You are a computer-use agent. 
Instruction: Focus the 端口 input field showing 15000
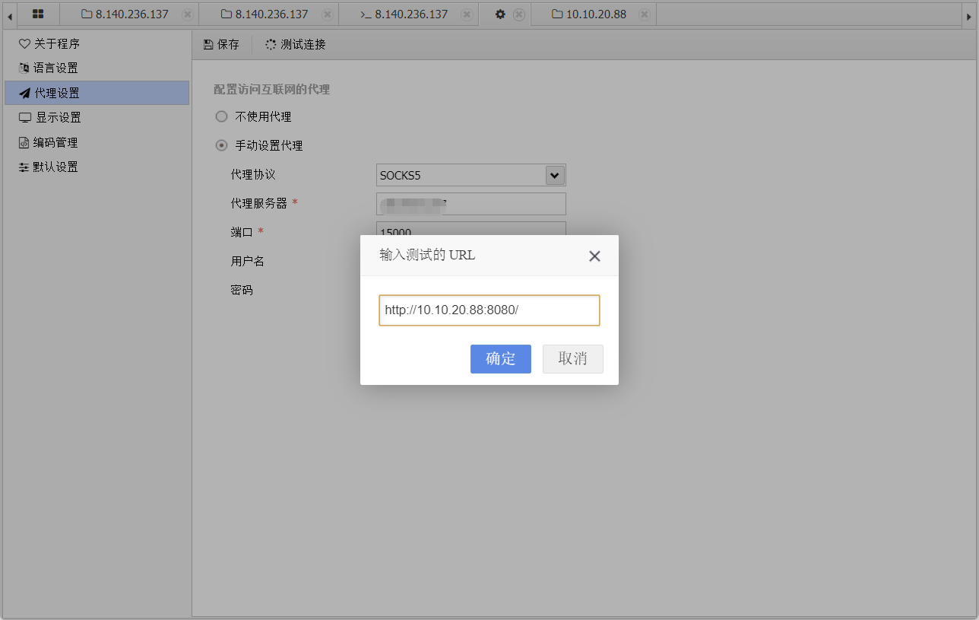pos(471,228)
